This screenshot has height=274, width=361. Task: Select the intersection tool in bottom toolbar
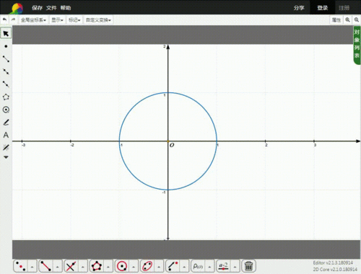(x=71, y=266)
